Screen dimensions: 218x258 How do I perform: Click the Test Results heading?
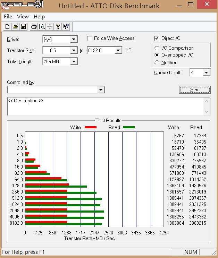(x=108, y=120)
